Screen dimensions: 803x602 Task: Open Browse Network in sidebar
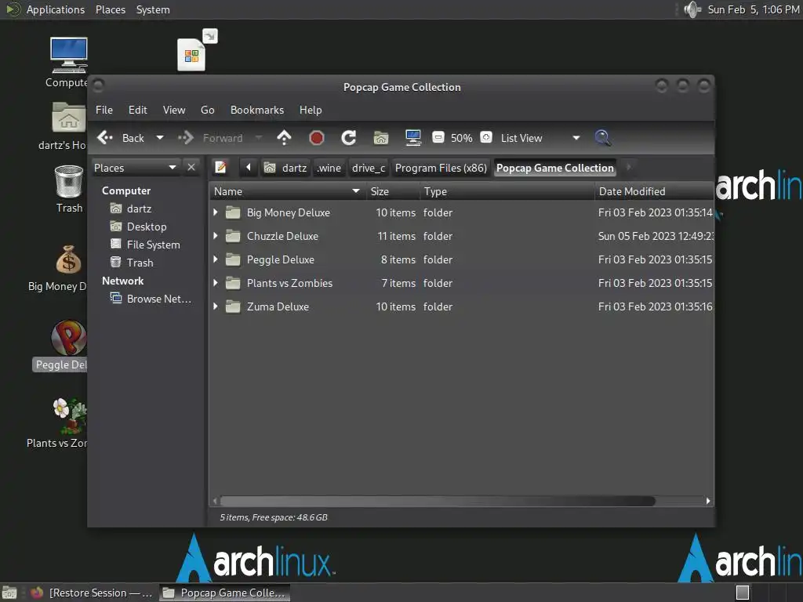point(151,299)
